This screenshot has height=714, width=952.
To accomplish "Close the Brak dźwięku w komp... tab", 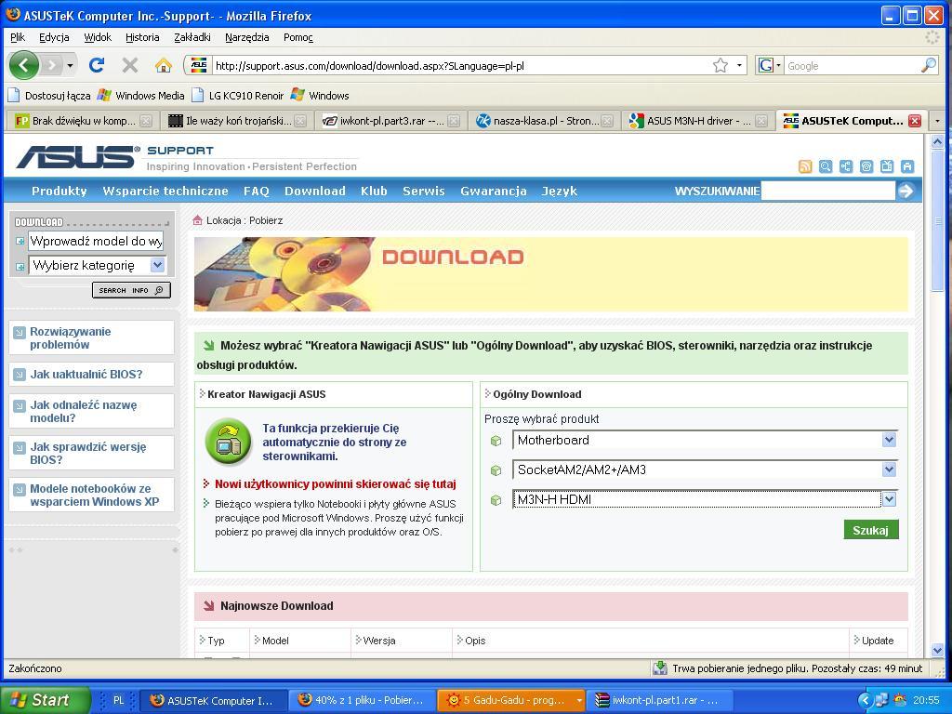I will pos(146,121).
